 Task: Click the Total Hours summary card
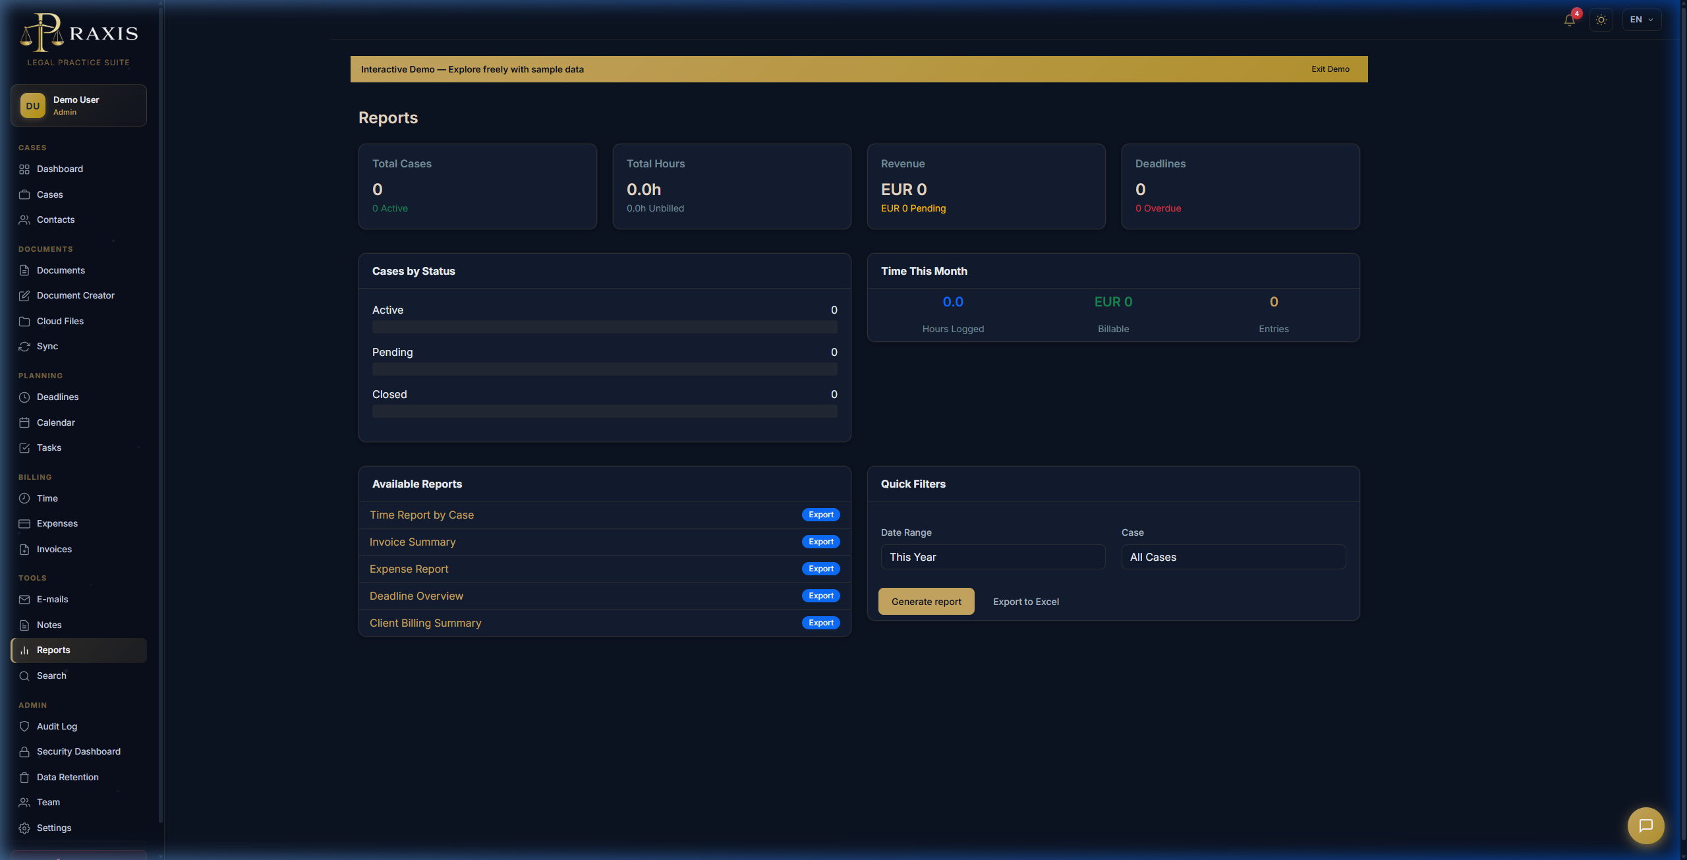click(731, 186)
